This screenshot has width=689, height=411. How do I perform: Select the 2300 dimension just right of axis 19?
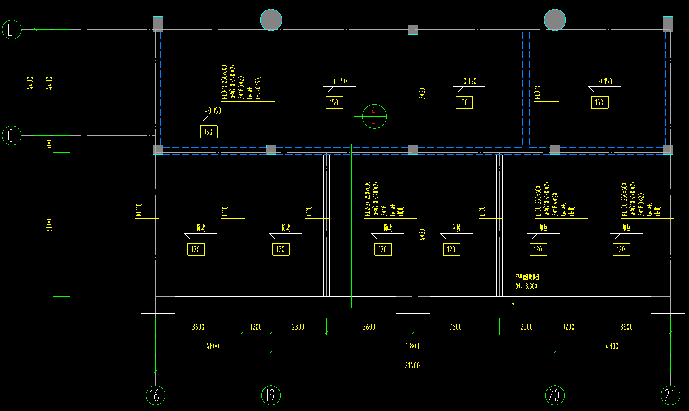tap(297, 327)
